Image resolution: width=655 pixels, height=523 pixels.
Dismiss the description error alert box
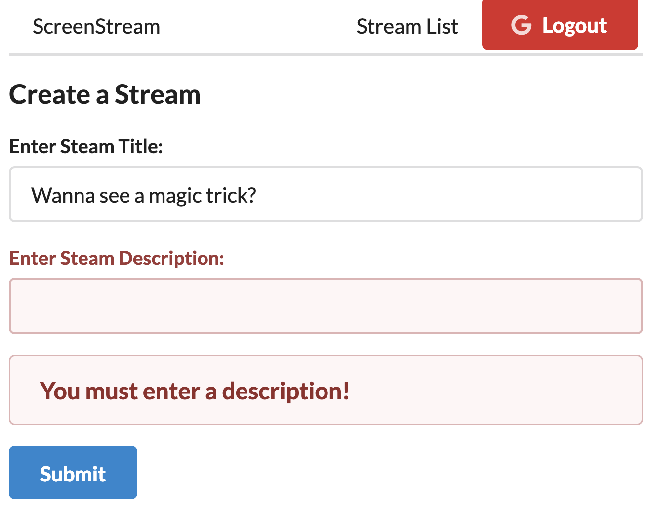coord(326,390)
